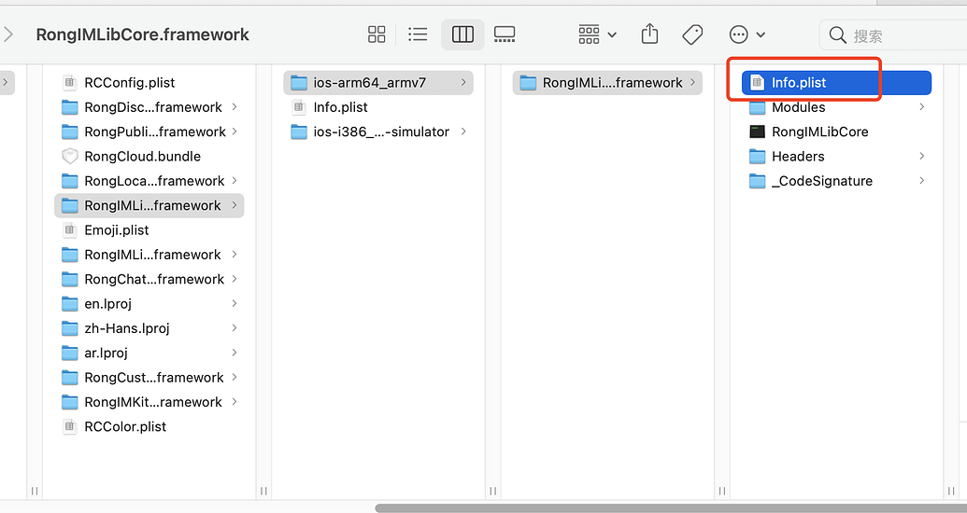Select column view mode
This screenshot has width=967, height=513.
click(x=462, y=35)
